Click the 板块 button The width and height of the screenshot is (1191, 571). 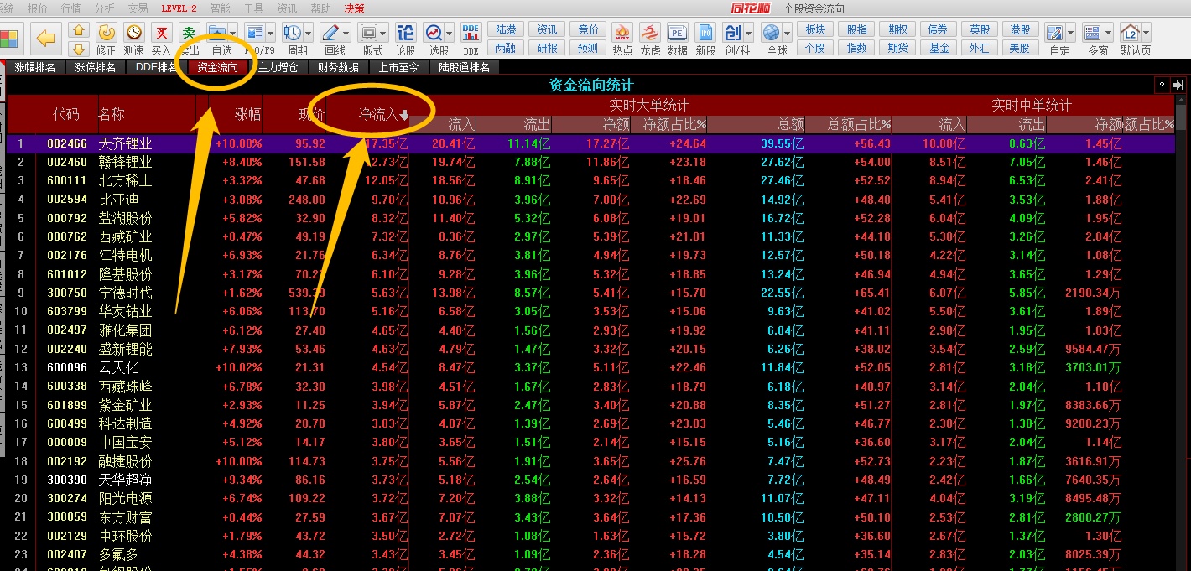(x=814, y=29)
